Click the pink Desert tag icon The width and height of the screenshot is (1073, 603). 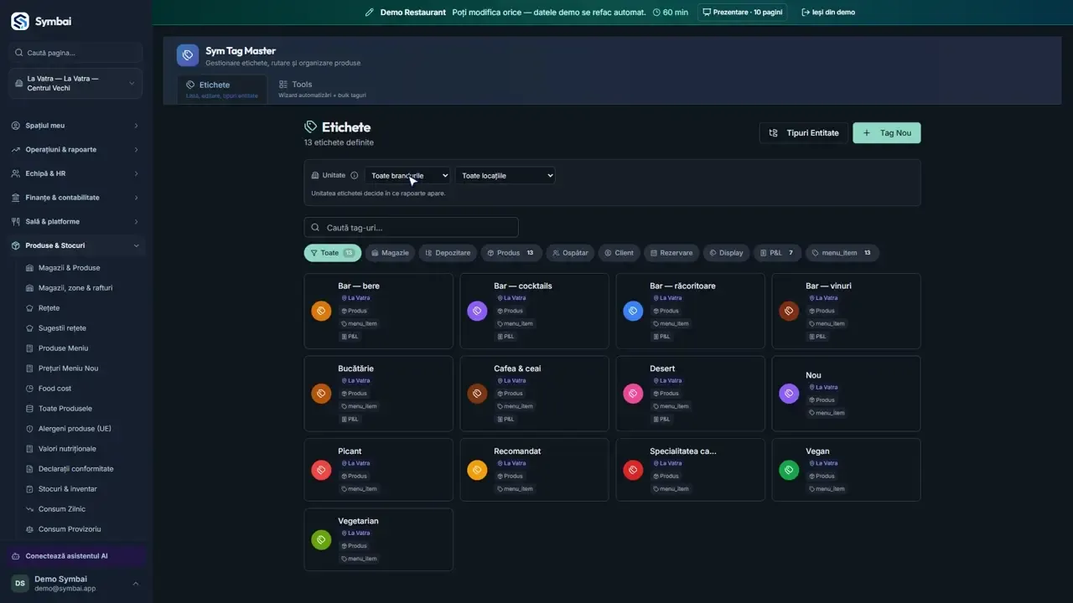633,394
